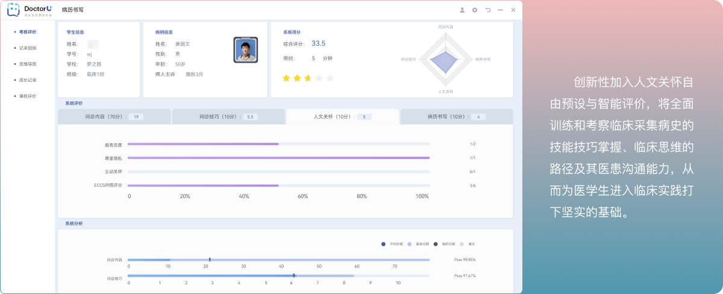
Task: Switch to 问诊内容（70分）tab
Action: (114, 116)
